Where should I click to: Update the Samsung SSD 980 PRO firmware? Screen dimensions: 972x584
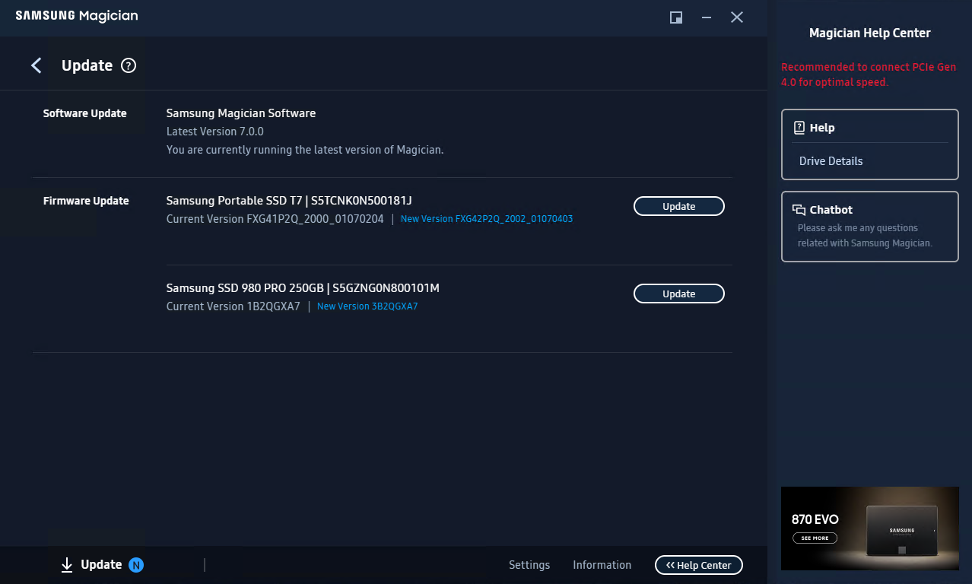(x=679, y=294)
